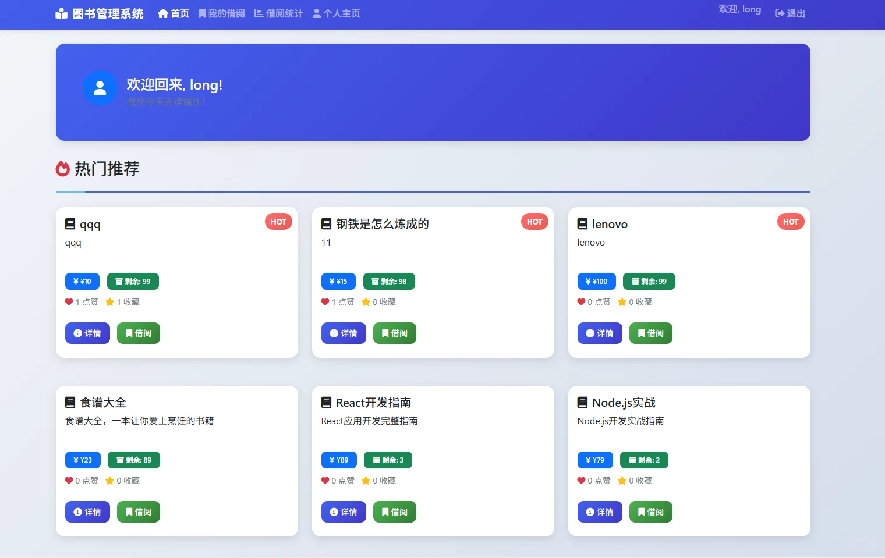885x558 pixels.
Task: Open 个人主页 in the top navigation
Action: click(x=336, y=13)
